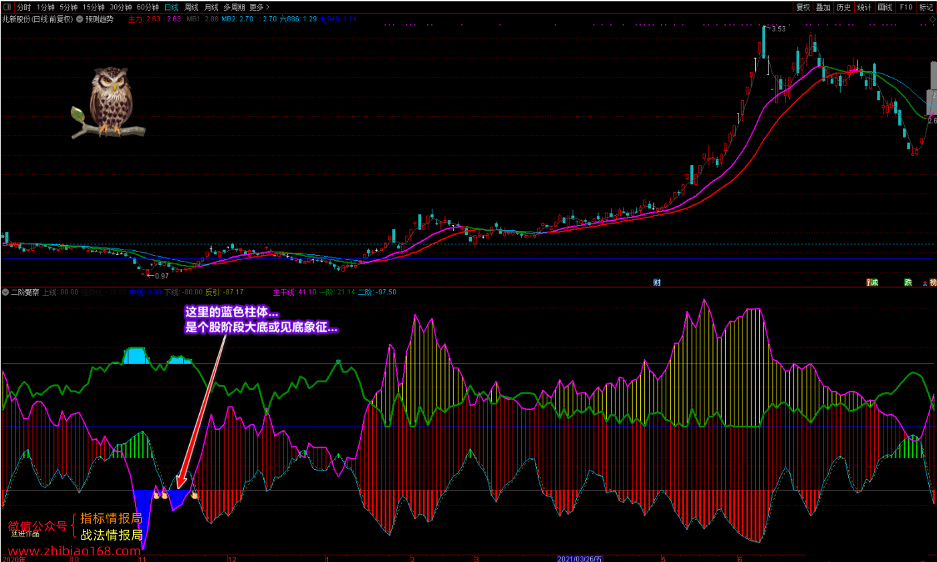Switch to 30分钟 period tab

coord(120,7)
